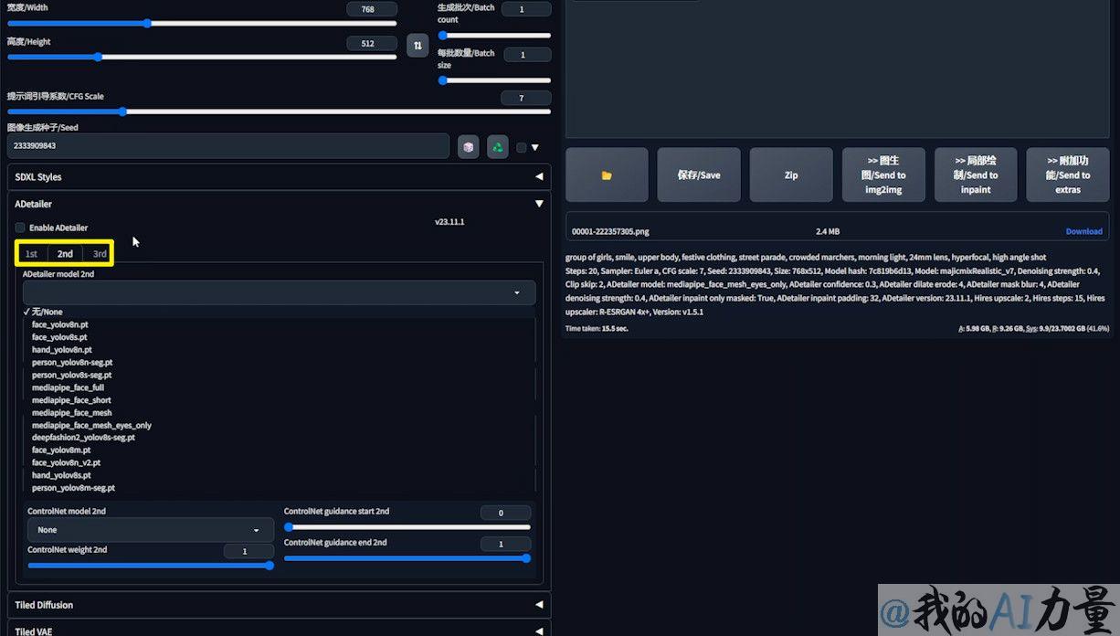Switch to the 1st ADetailer tab
The height and width of the screenshot is (636, 1120).
point(31,253)
